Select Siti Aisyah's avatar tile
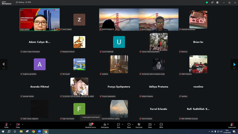Screen dimensions: 238x134 coord(79,64)
